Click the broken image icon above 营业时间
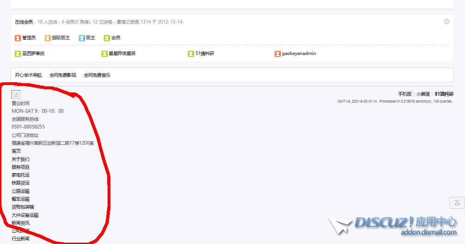 pyautogui.click(x=16, y=94)
